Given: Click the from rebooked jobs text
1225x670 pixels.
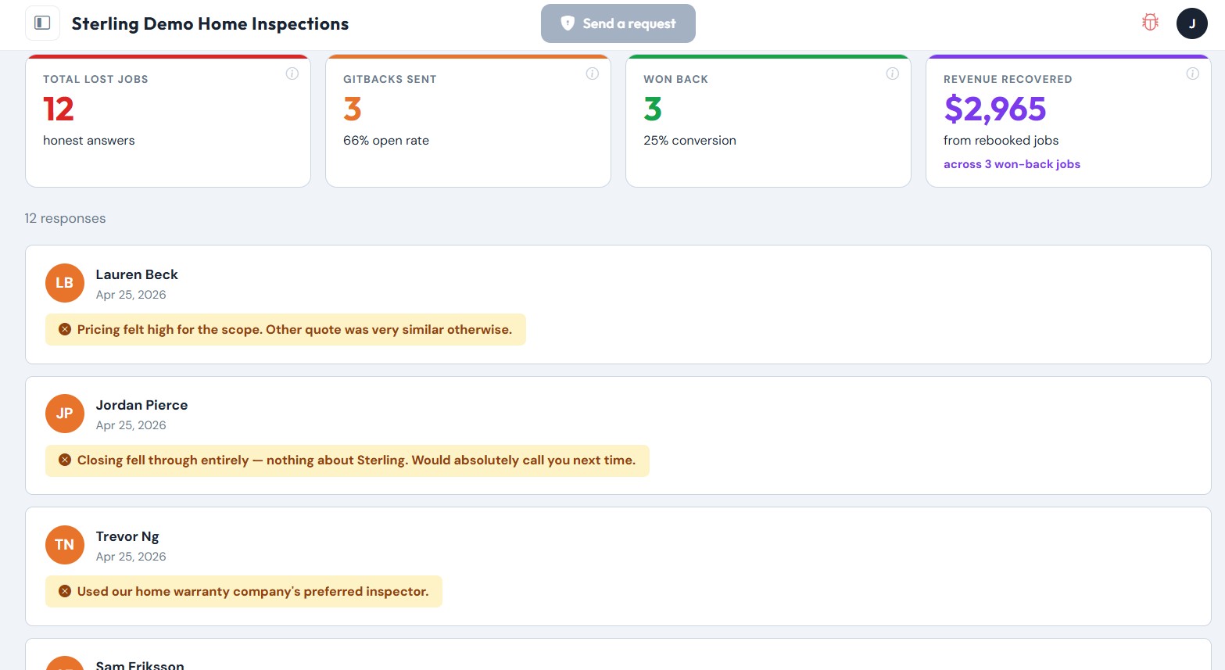Looking at the screenshot, I should 1001,141.
